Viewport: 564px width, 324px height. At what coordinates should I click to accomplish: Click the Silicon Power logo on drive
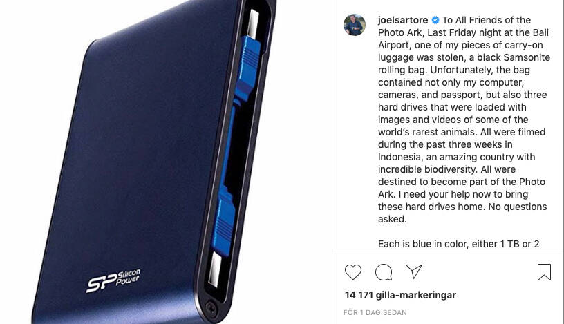point(113,281)
